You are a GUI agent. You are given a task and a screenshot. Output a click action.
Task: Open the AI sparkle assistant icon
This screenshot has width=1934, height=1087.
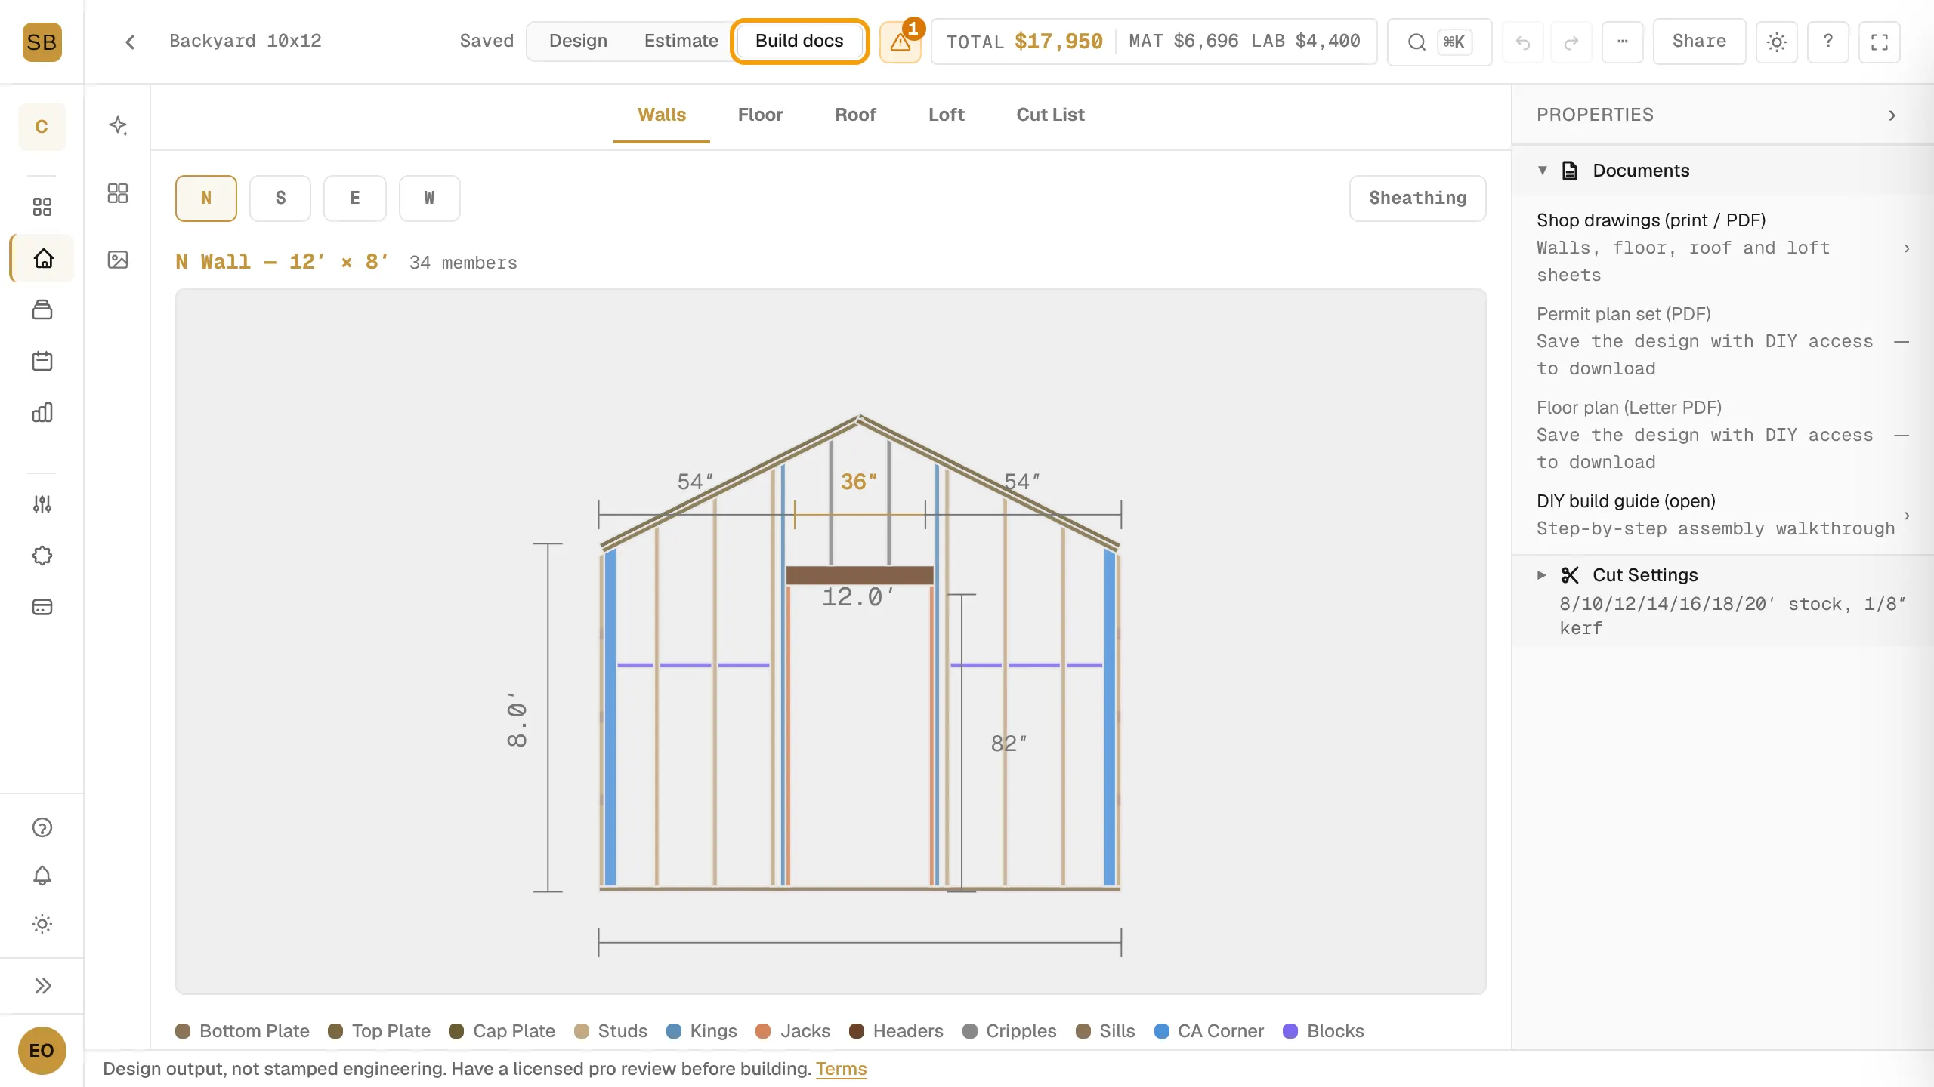118,125
